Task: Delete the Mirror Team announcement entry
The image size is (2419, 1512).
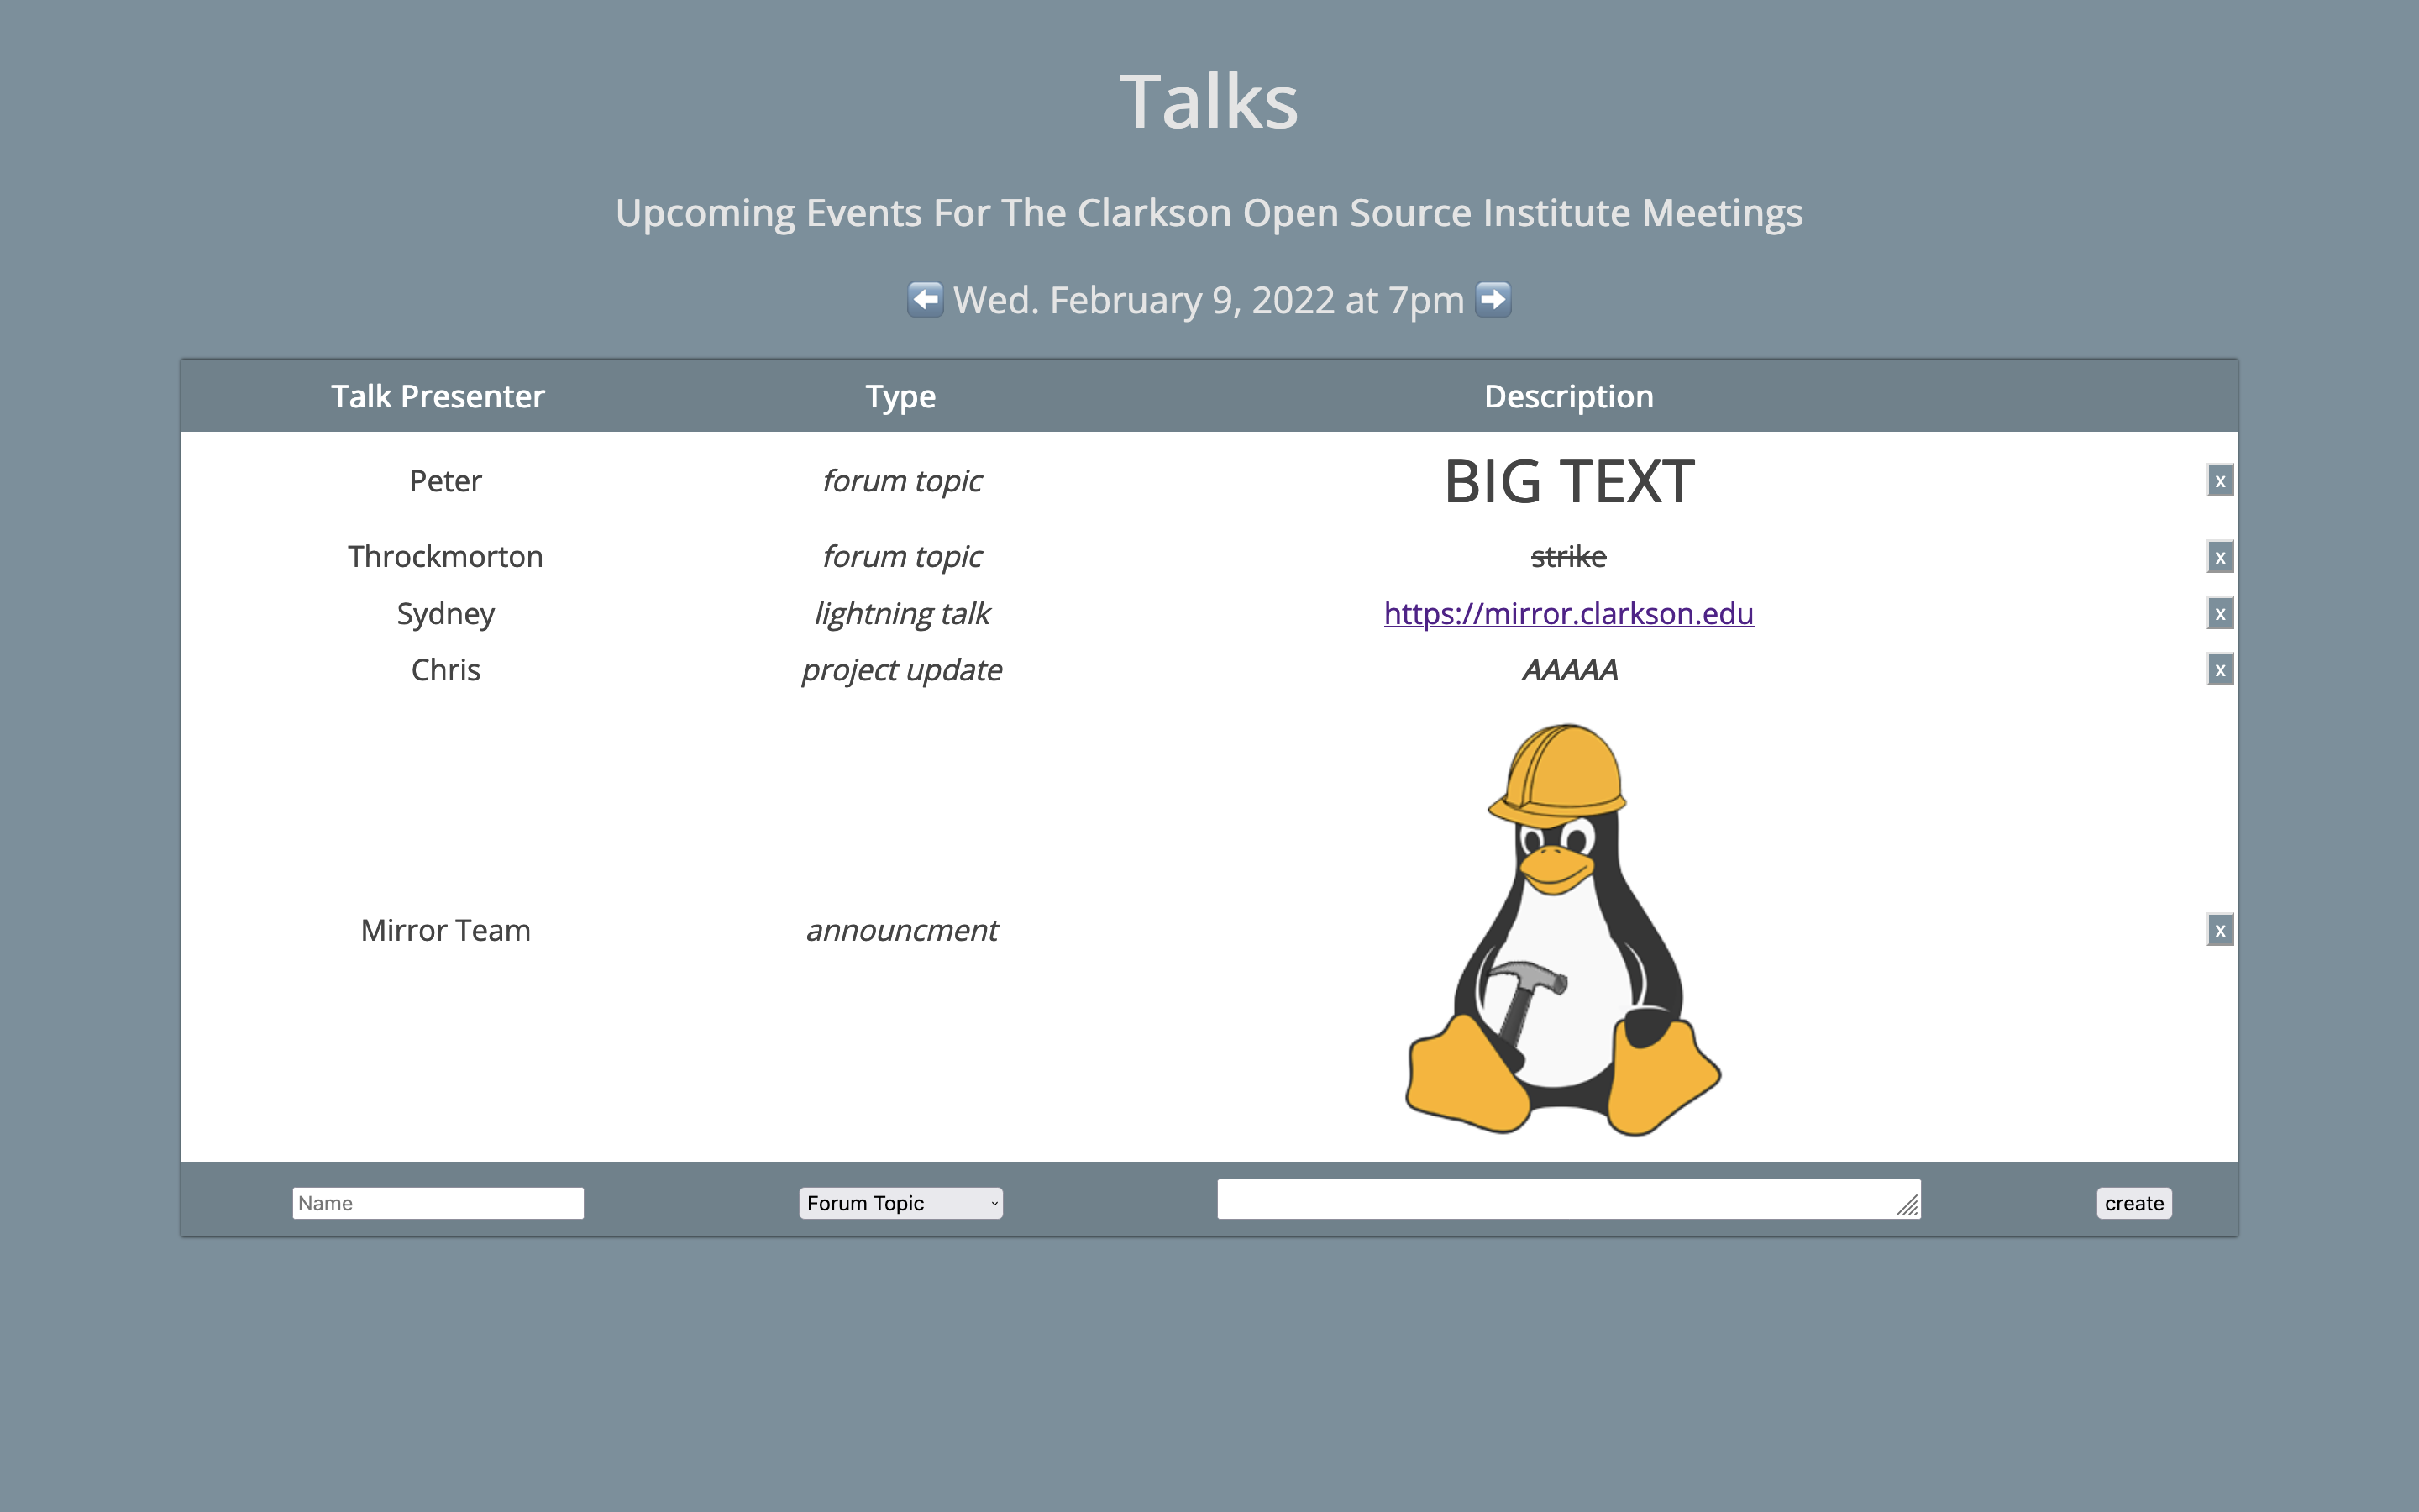Action: [2219, 930]
